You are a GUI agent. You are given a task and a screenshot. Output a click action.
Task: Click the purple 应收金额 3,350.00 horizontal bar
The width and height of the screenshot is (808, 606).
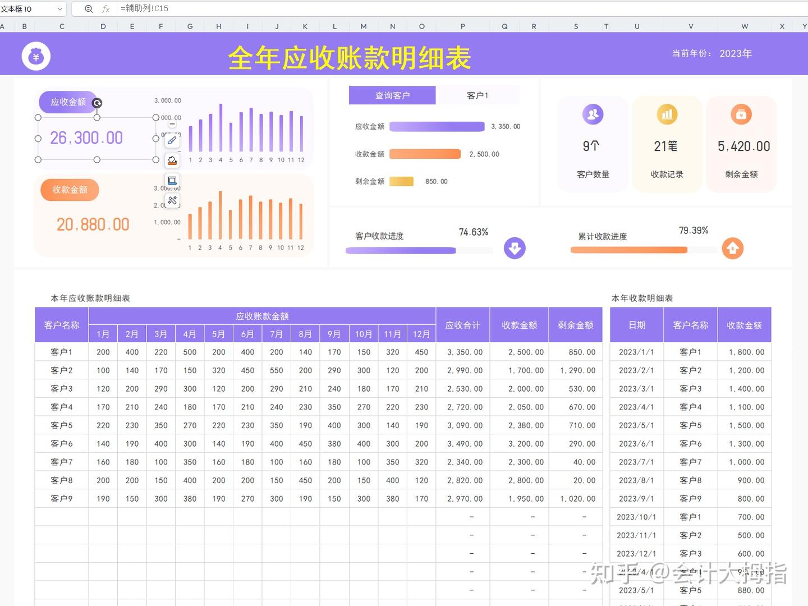(437, 126)
